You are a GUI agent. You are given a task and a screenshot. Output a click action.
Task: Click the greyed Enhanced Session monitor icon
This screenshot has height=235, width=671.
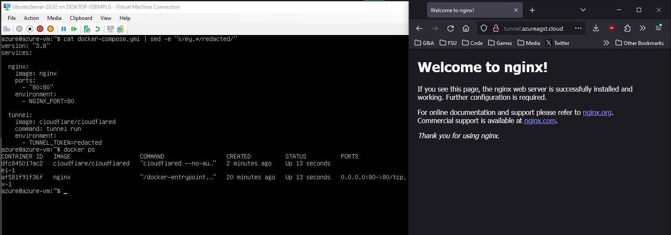tap(110, 29)
